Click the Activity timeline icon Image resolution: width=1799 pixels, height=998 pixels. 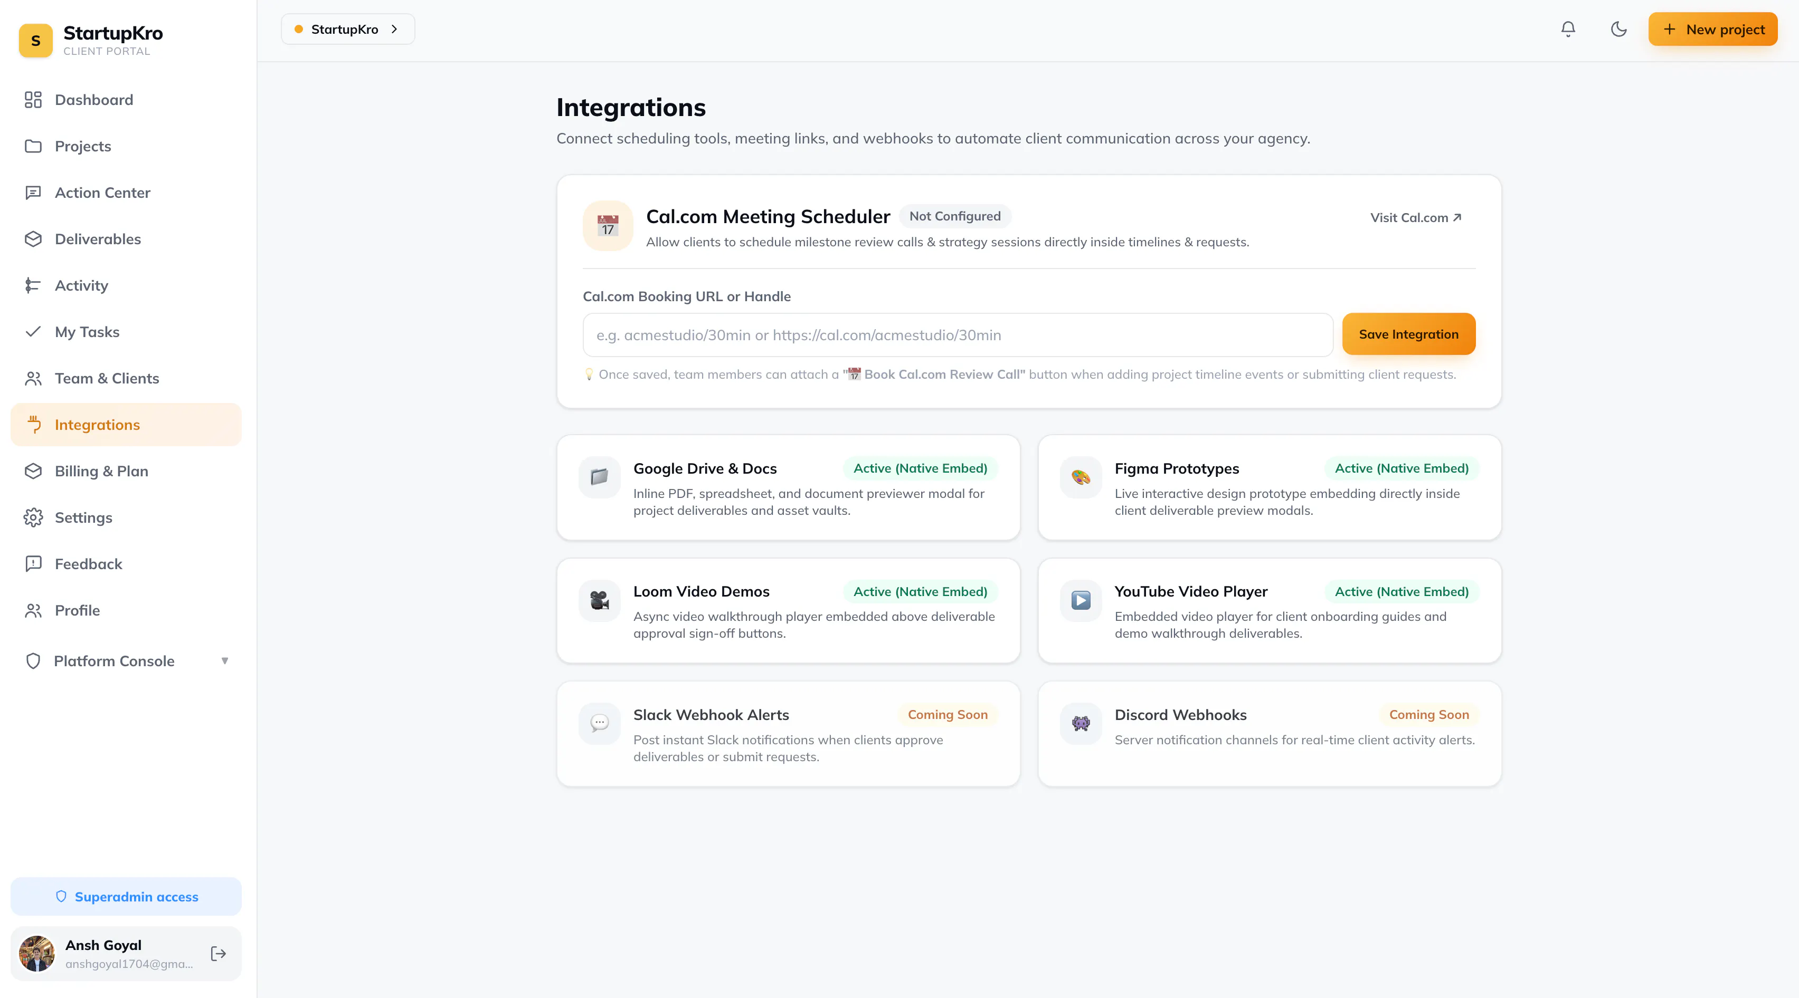(33, 285)
